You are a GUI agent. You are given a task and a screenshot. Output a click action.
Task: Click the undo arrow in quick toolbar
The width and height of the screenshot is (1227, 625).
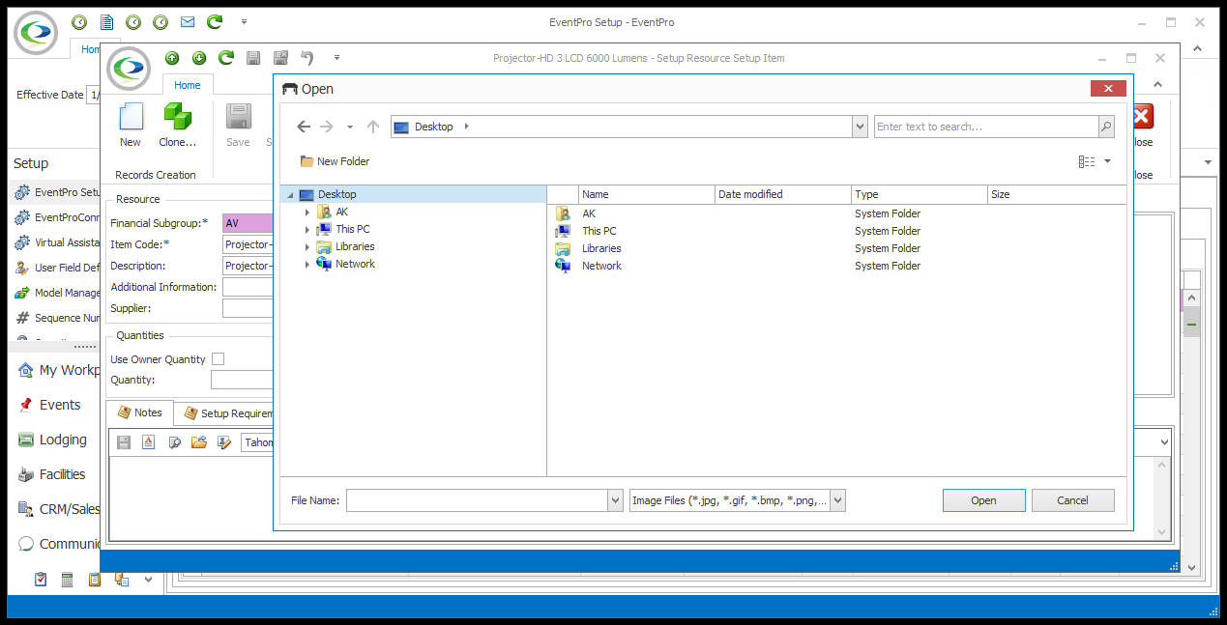[x=307, y=58]
